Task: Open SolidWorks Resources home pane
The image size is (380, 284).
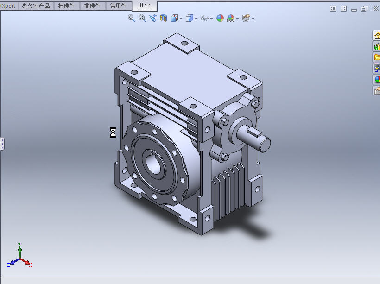Action: coord(376,36)
